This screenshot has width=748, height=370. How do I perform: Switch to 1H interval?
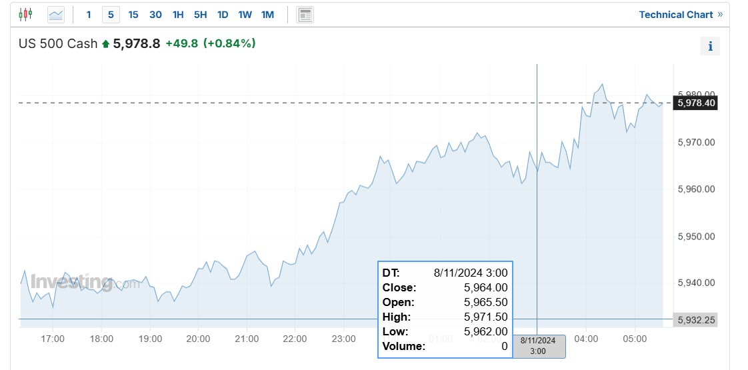tap(178, 15)
